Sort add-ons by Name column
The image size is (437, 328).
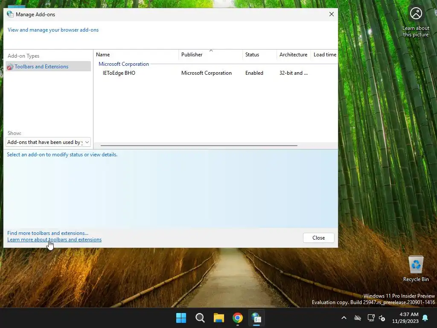(x=136, y=55)
